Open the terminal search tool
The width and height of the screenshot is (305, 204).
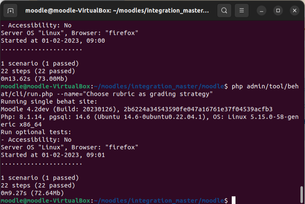(224, 10)
